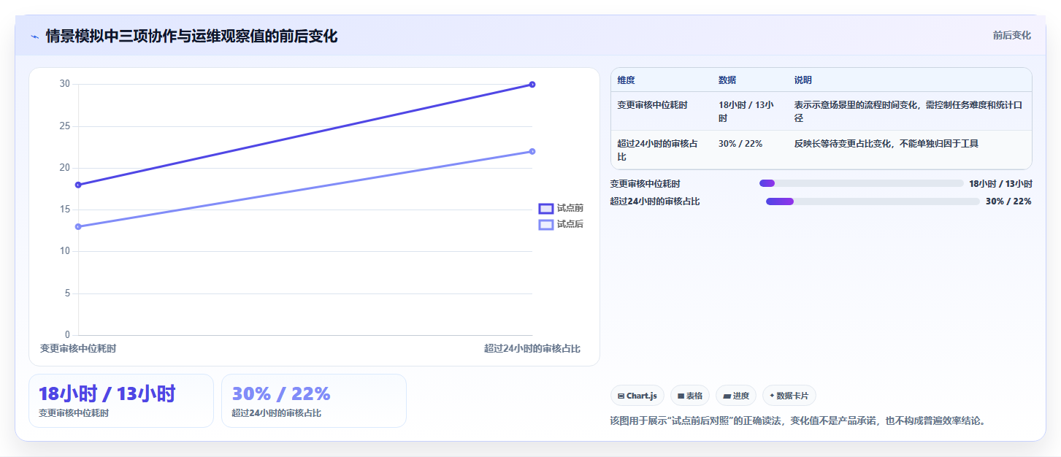Click the 18小时 / 13小时 value beside progress bar

[x=1000, y=184]
